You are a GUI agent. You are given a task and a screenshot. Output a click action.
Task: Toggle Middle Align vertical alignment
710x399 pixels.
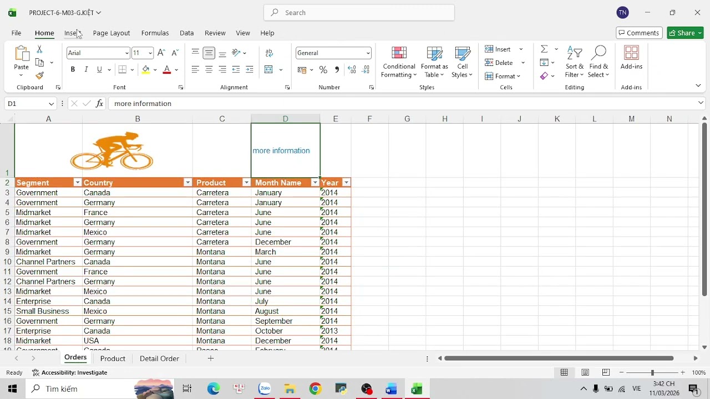pos(209,53)
